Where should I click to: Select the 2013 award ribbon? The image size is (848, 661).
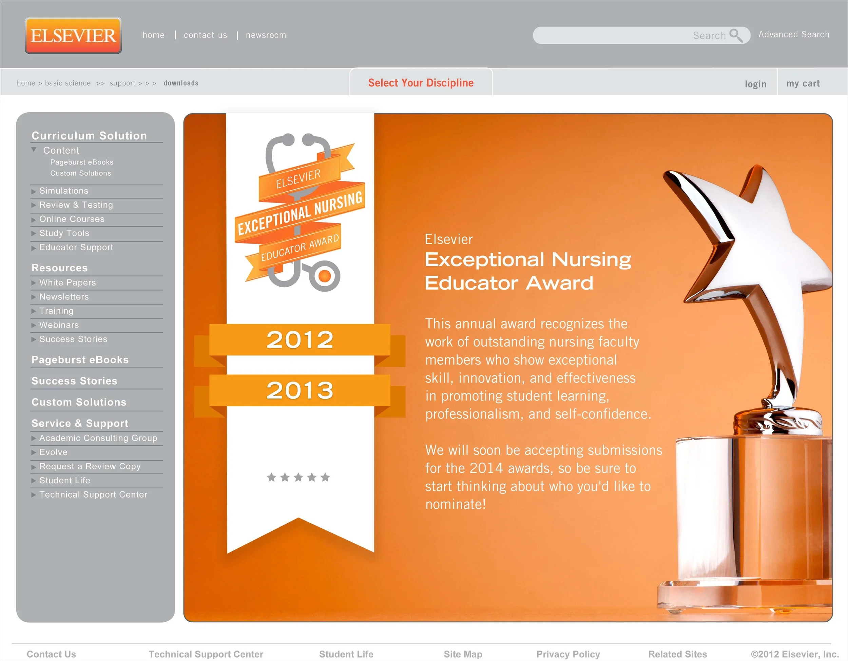point(300,390)
